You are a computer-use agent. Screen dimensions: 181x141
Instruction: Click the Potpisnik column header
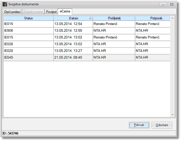pos(153,18)
